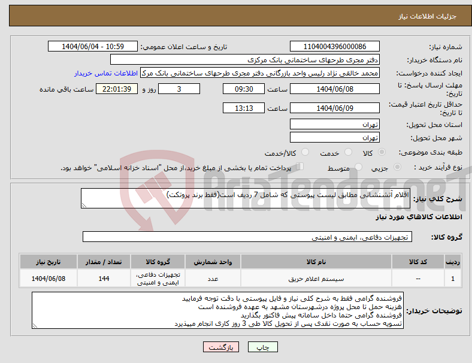This screenshot has width=472, height=363.
Task: Select the کالا/خدمت radio button
Action: click(x=305, y=152)
